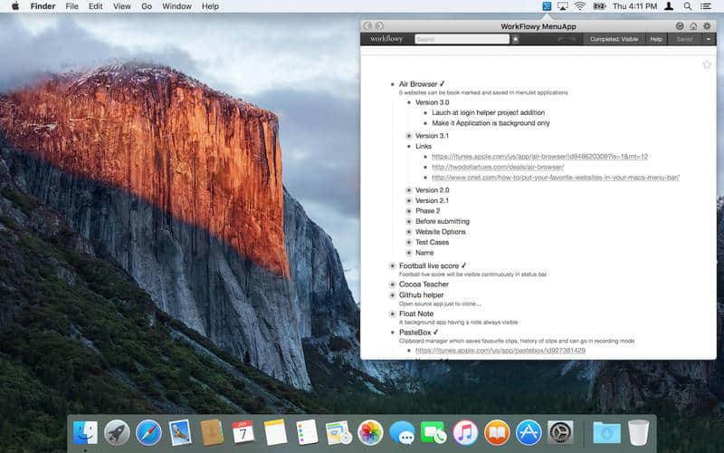The image size is (724, 453).
Task: Click the 'Float Note' item text
Action: (x=416, y=313)
